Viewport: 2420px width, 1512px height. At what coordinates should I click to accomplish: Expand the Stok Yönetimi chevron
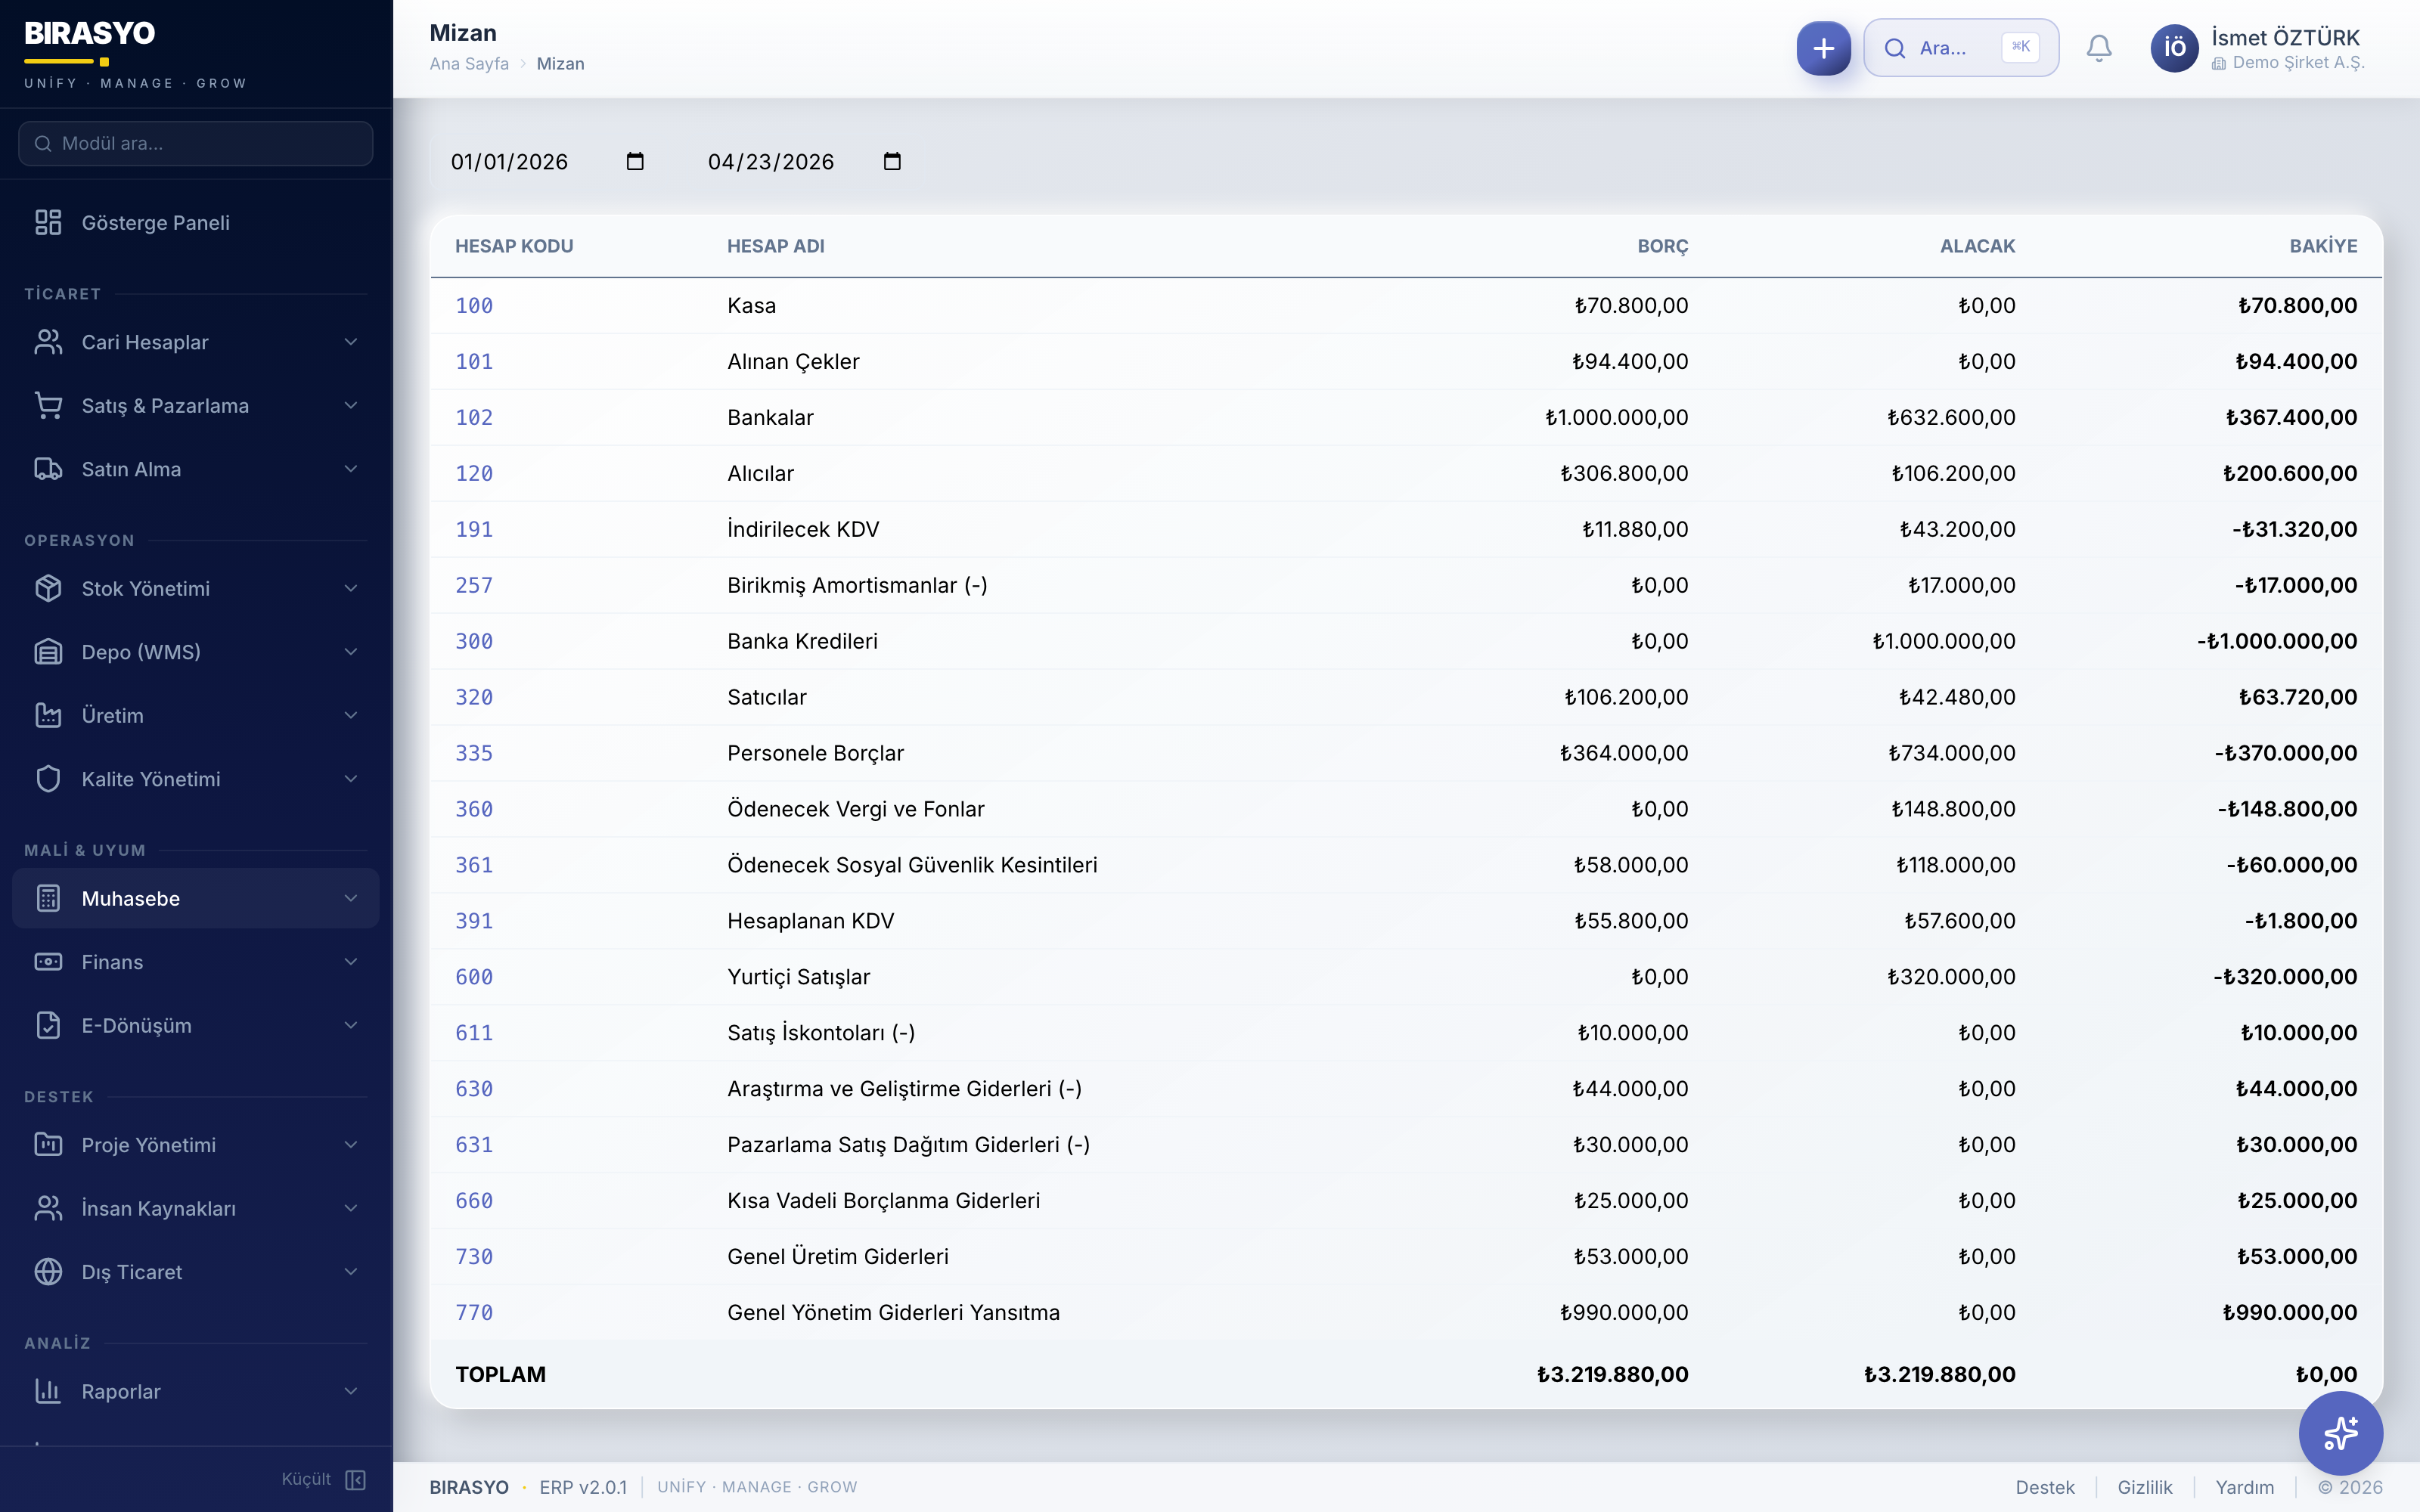click(x=351, y=588)
